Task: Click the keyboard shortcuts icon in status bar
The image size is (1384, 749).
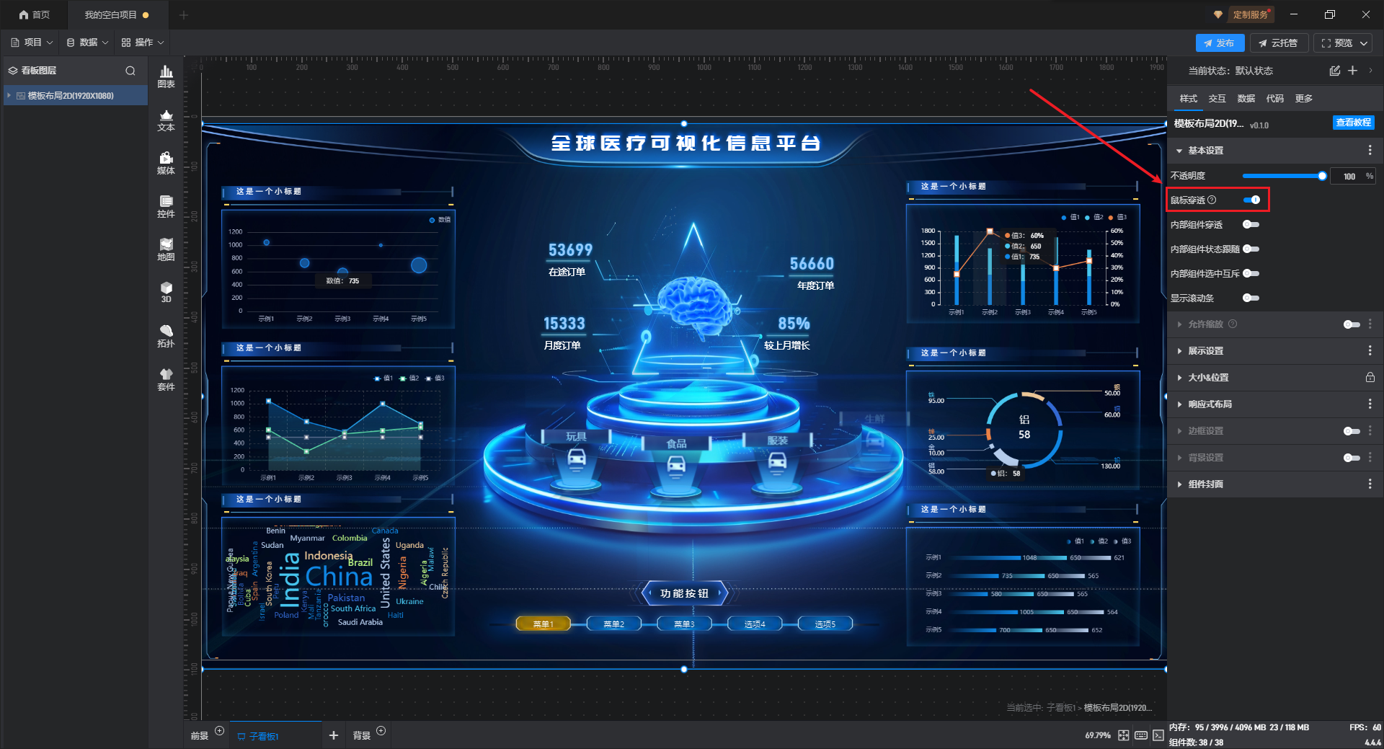Action: click(x=1141, y=735)
